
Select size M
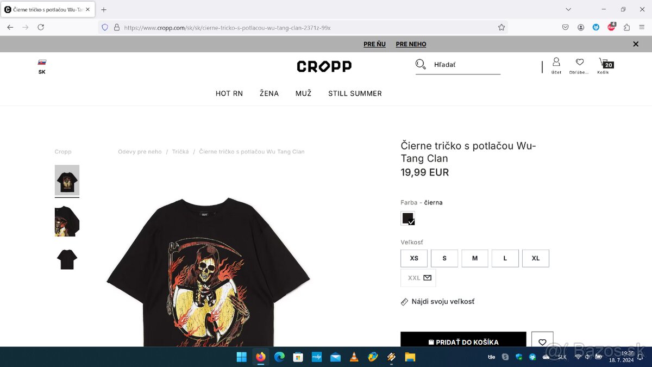click(x=475, y=258)
